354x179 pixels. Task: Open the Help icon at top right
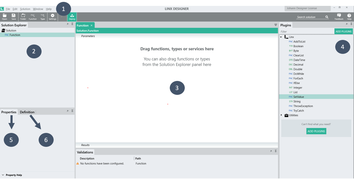coord(349,17)
